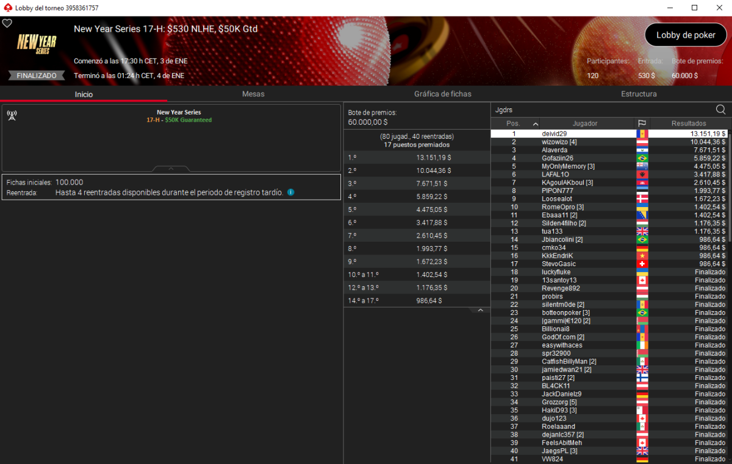Click the broadcast antenna icon
The height and width of the screenshot is (464, 732).
point(12,115)
